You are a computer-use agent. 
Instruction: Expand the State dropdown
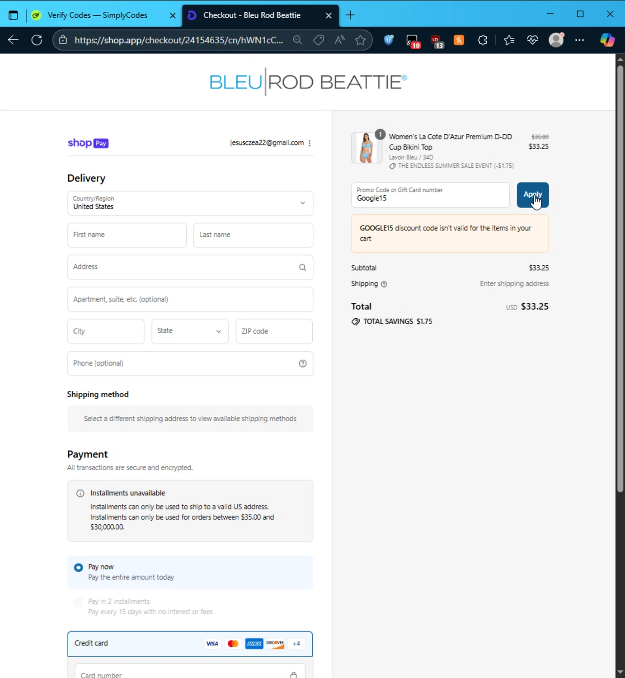point(190,331)
